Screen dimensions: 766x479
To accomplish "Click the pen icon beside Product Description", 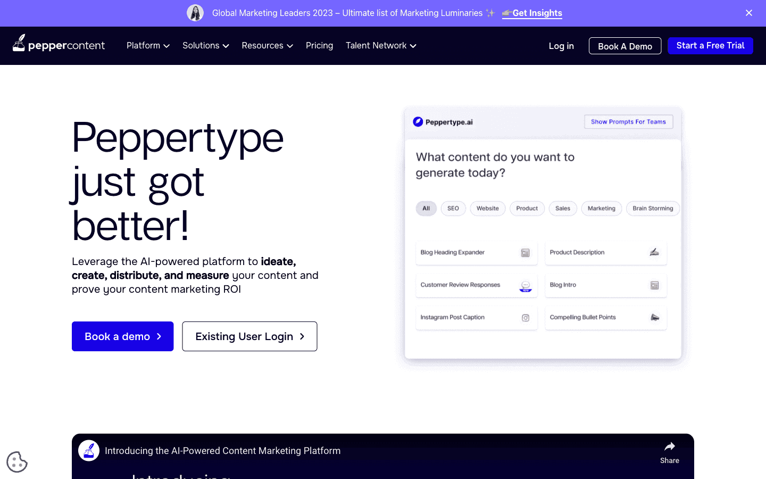I will tap(654, 253).
